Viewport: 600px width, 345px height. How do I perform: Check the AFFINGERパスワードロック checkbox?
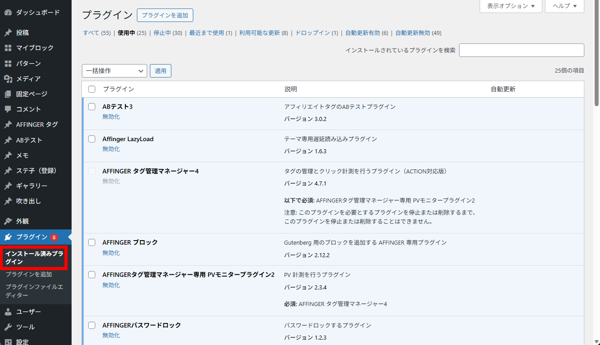(x=92, y=325)
